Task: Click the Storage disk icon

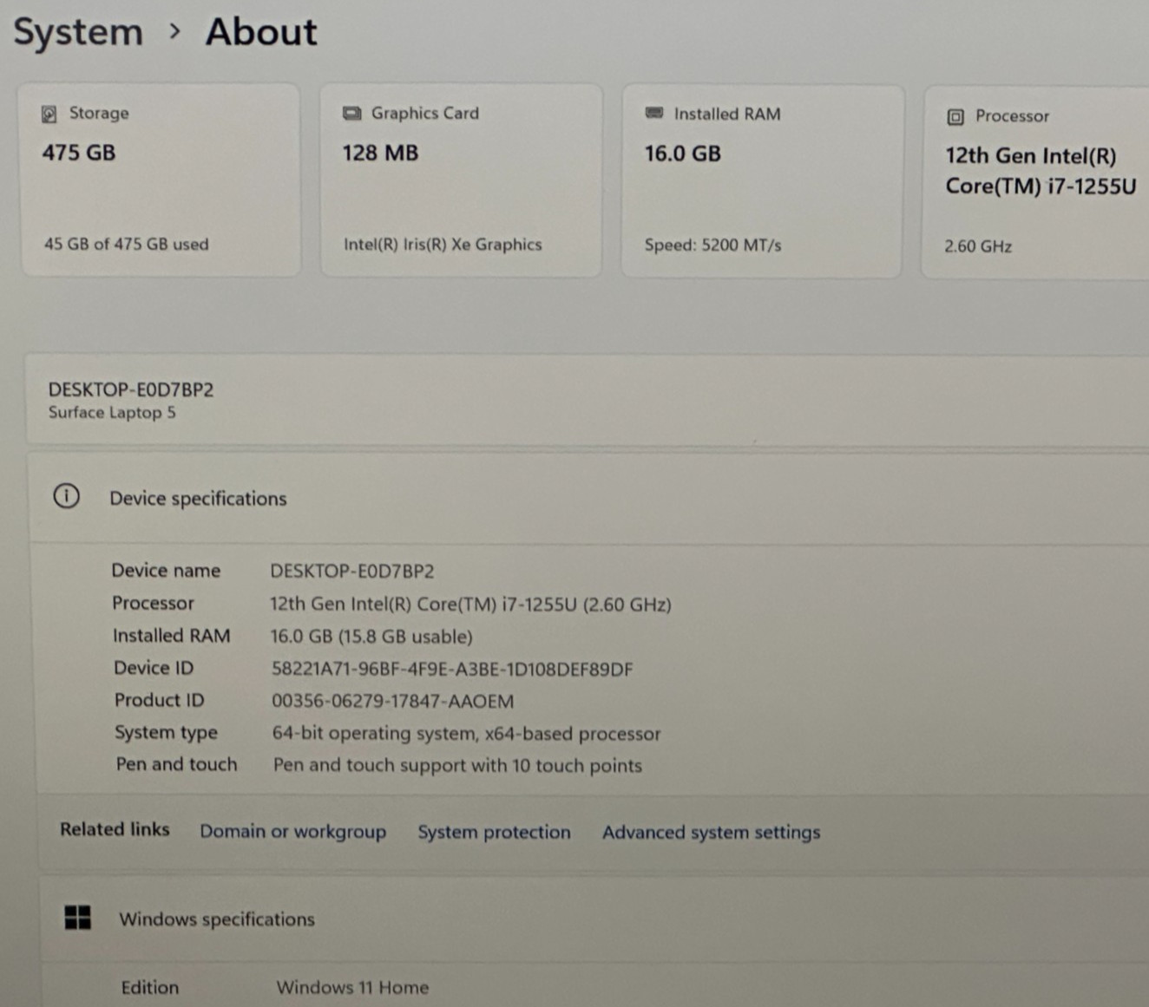Action: [x=49, y=114]
